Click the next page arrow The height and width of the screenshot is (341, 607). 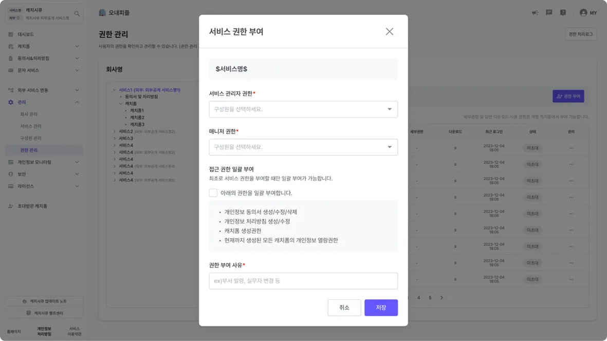442,298
